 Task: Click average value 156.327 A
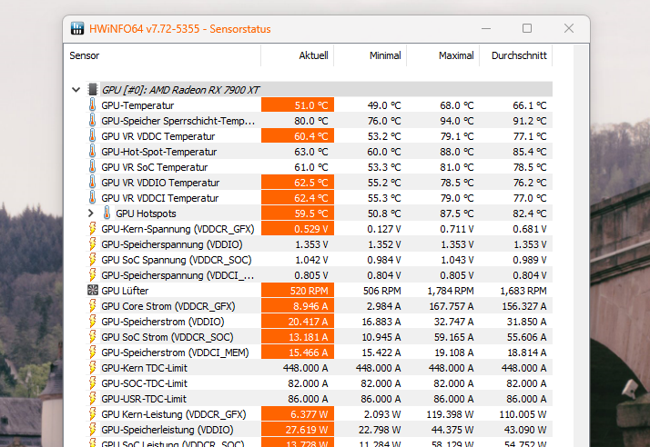(524, 306)
